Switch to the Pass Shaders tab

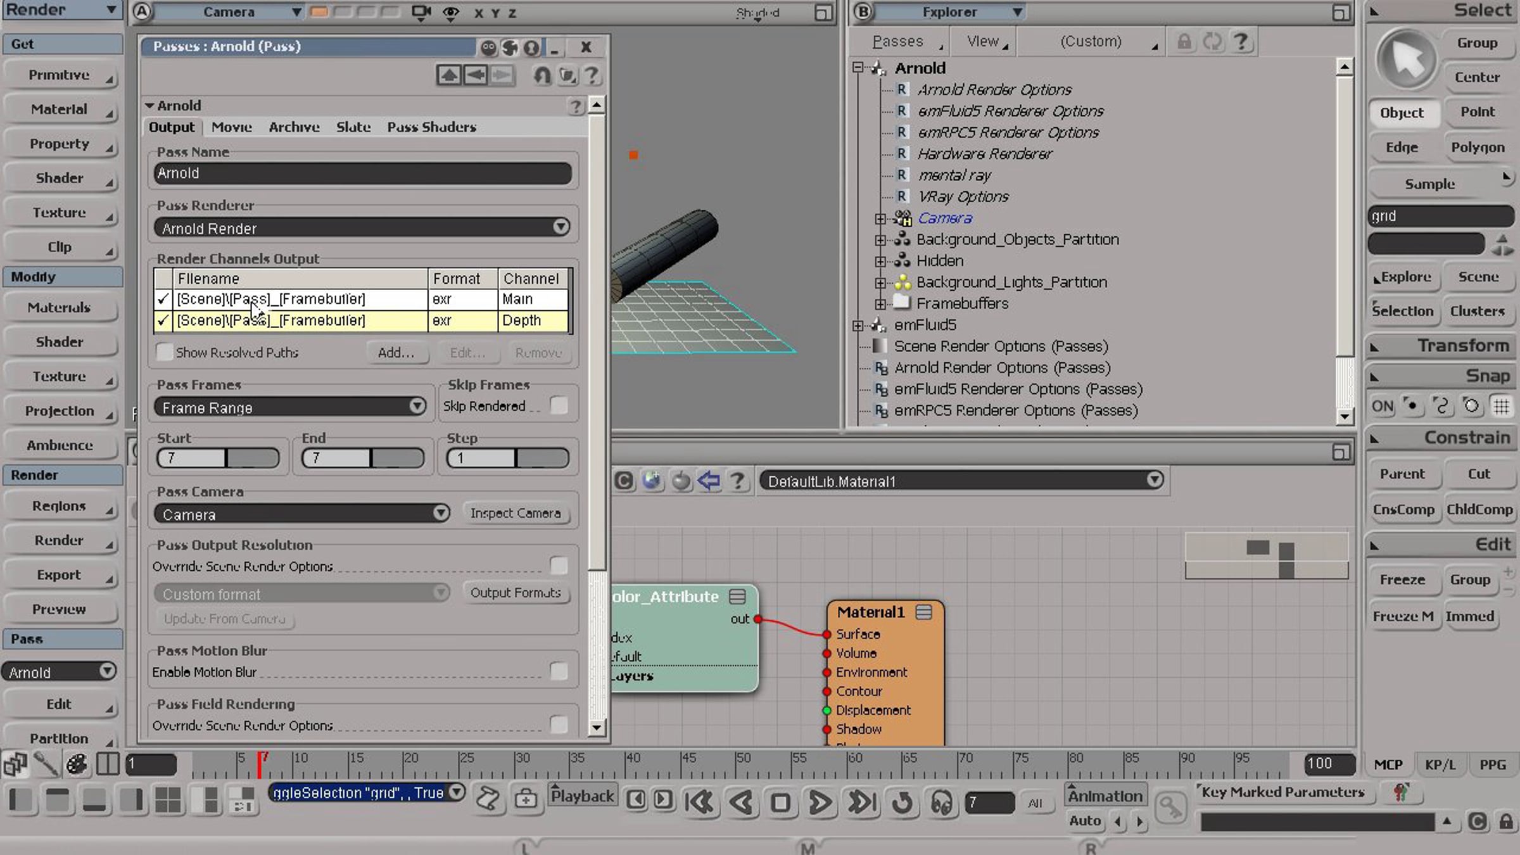[432, 127]
